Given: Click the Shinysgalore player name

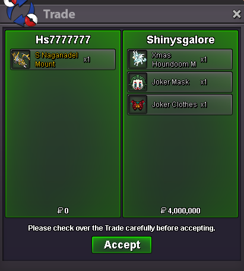Looking at the screenshot, I should point(180,40).
